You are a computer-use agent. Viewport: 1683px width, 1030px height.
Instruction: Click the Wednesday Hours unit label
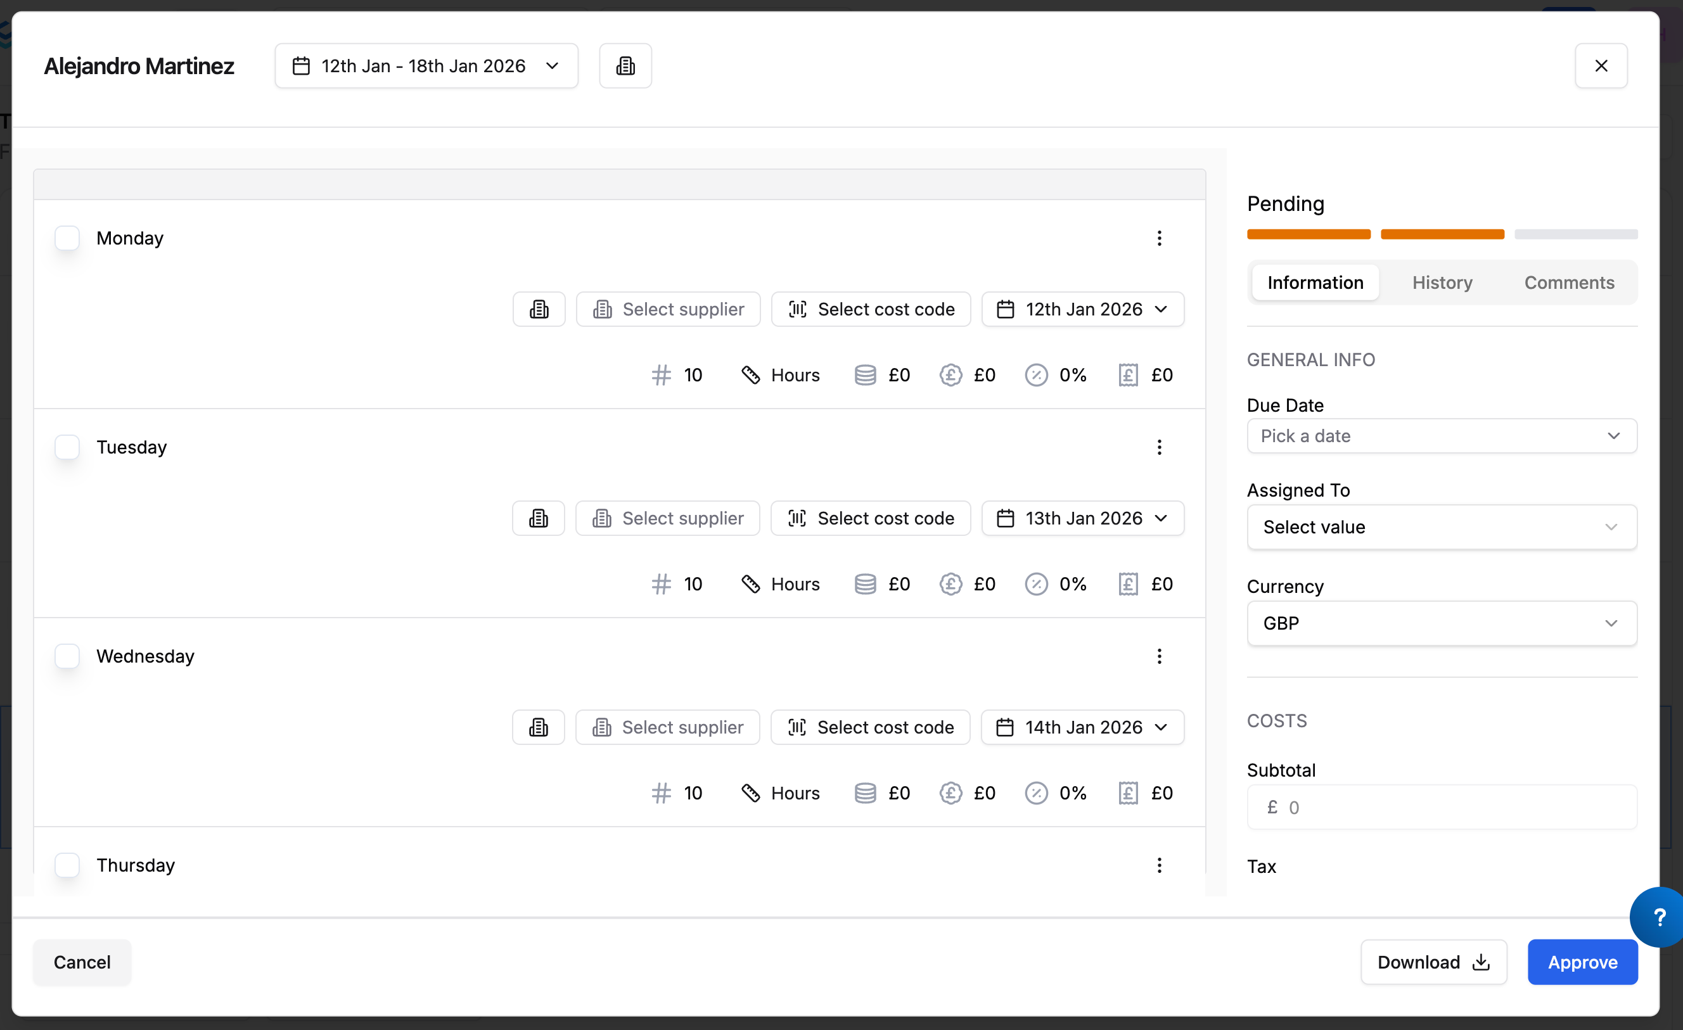[x=795, y=793]
